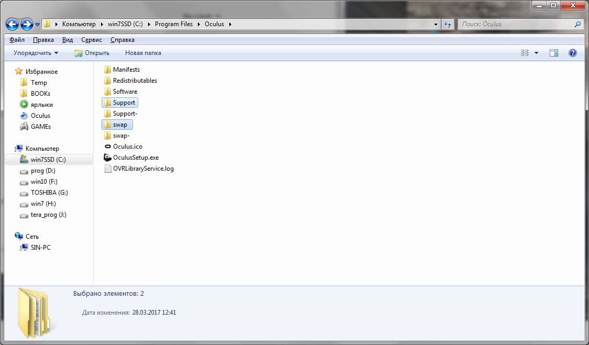Click Компьютер in address breadcrumb

click(x=79, y=24)
